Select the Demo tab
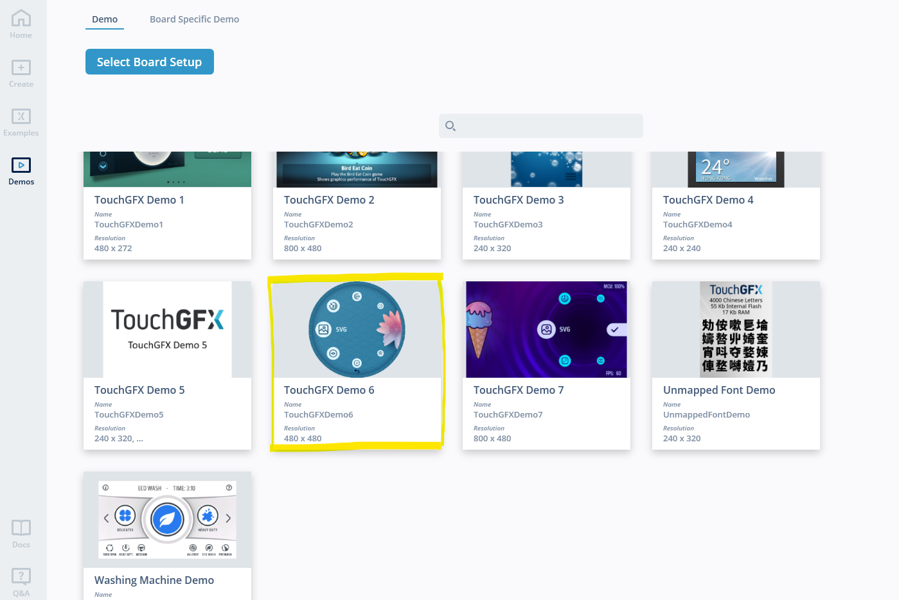Image resolution: width=899 pixels, height=600 pixels. [x=104, y=19]
